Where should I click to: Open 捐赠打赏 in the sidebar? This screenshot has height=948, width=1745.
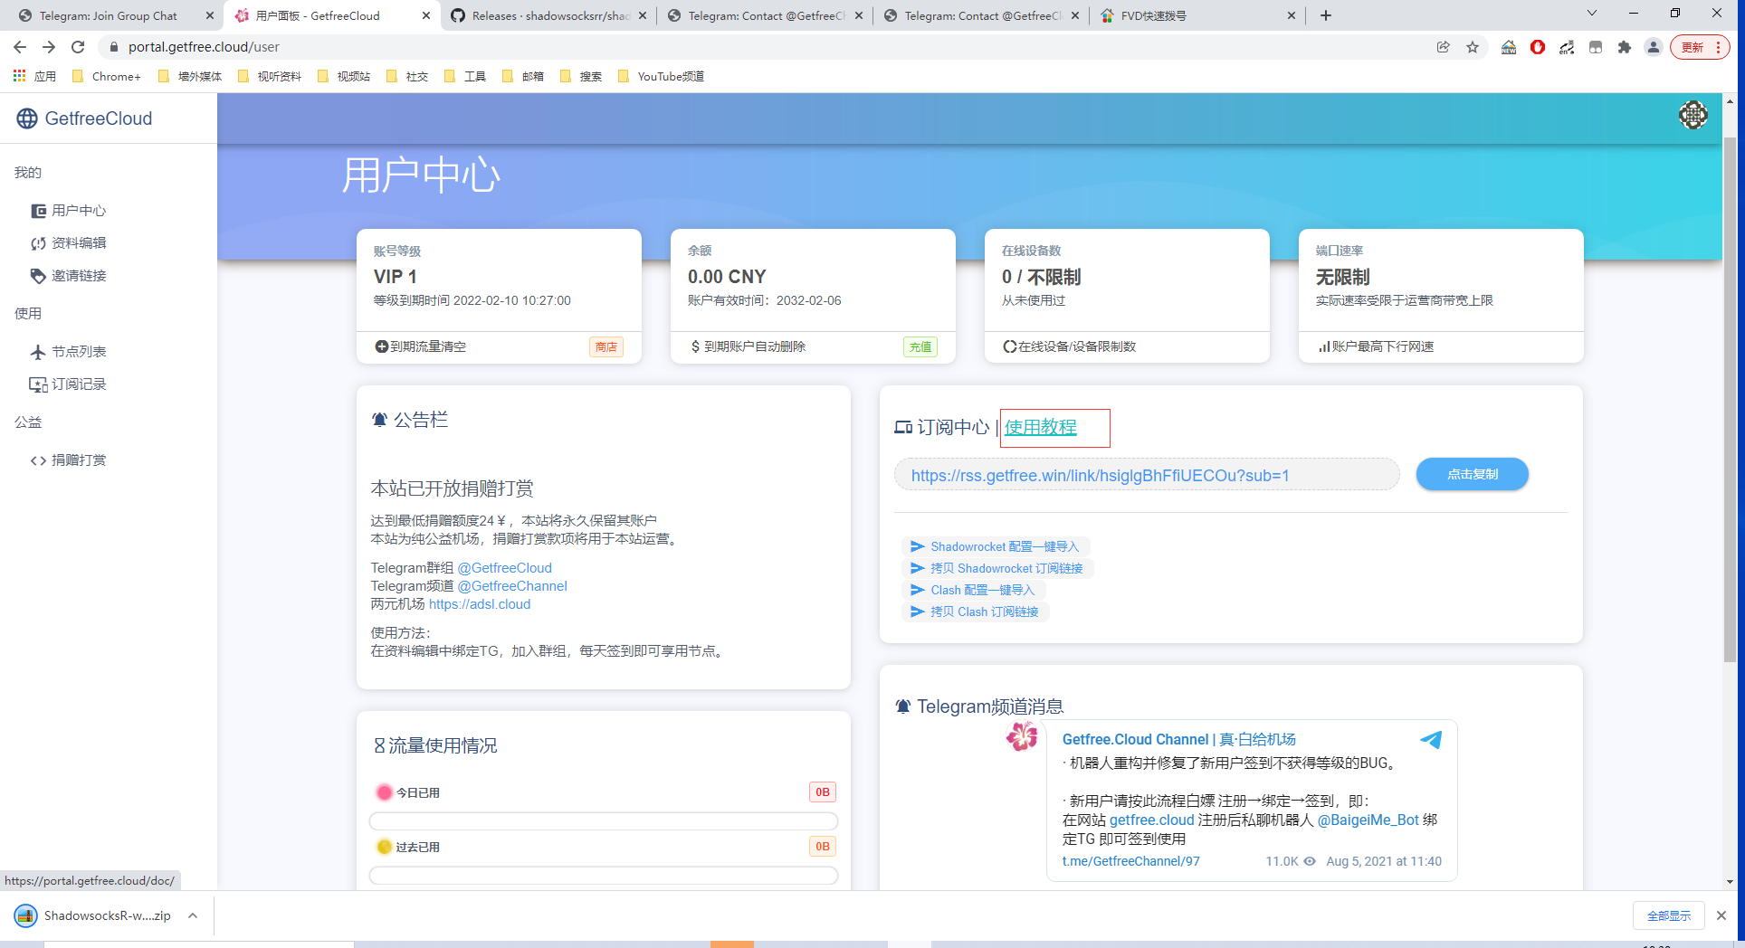(69, 460)
